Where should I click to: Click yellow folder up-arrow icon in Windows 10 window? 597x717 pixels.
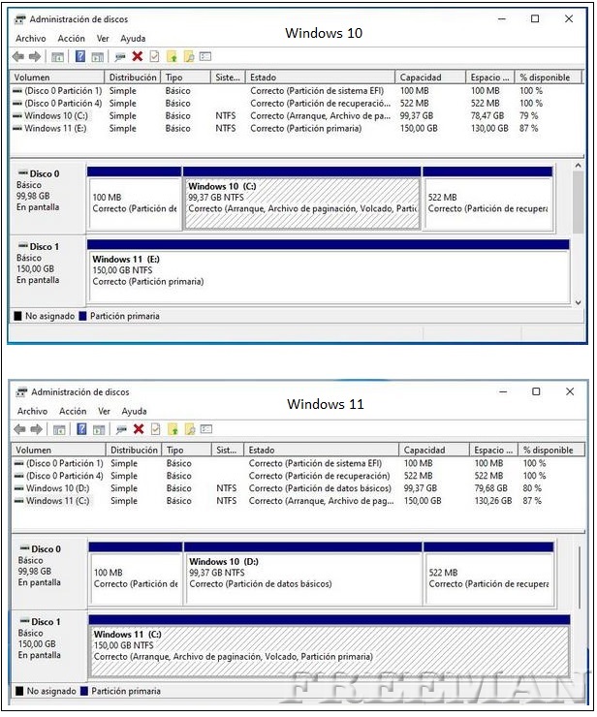point(172,57)
